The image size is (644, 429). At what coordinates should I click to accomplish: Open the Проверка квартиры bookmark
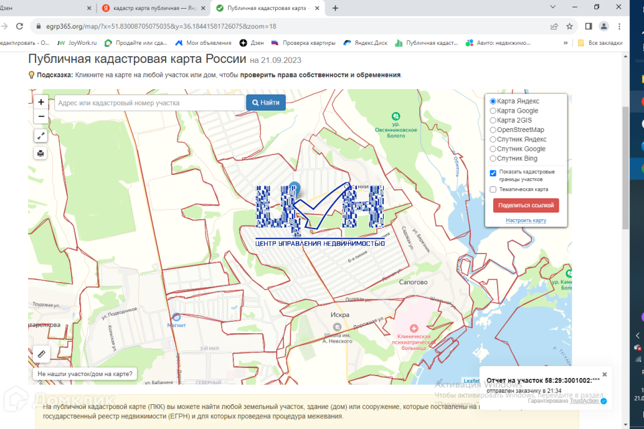tap(303, 43)
